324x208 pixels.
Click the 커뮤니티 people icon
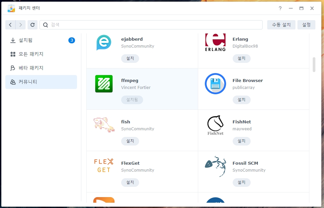click(13, 82)
